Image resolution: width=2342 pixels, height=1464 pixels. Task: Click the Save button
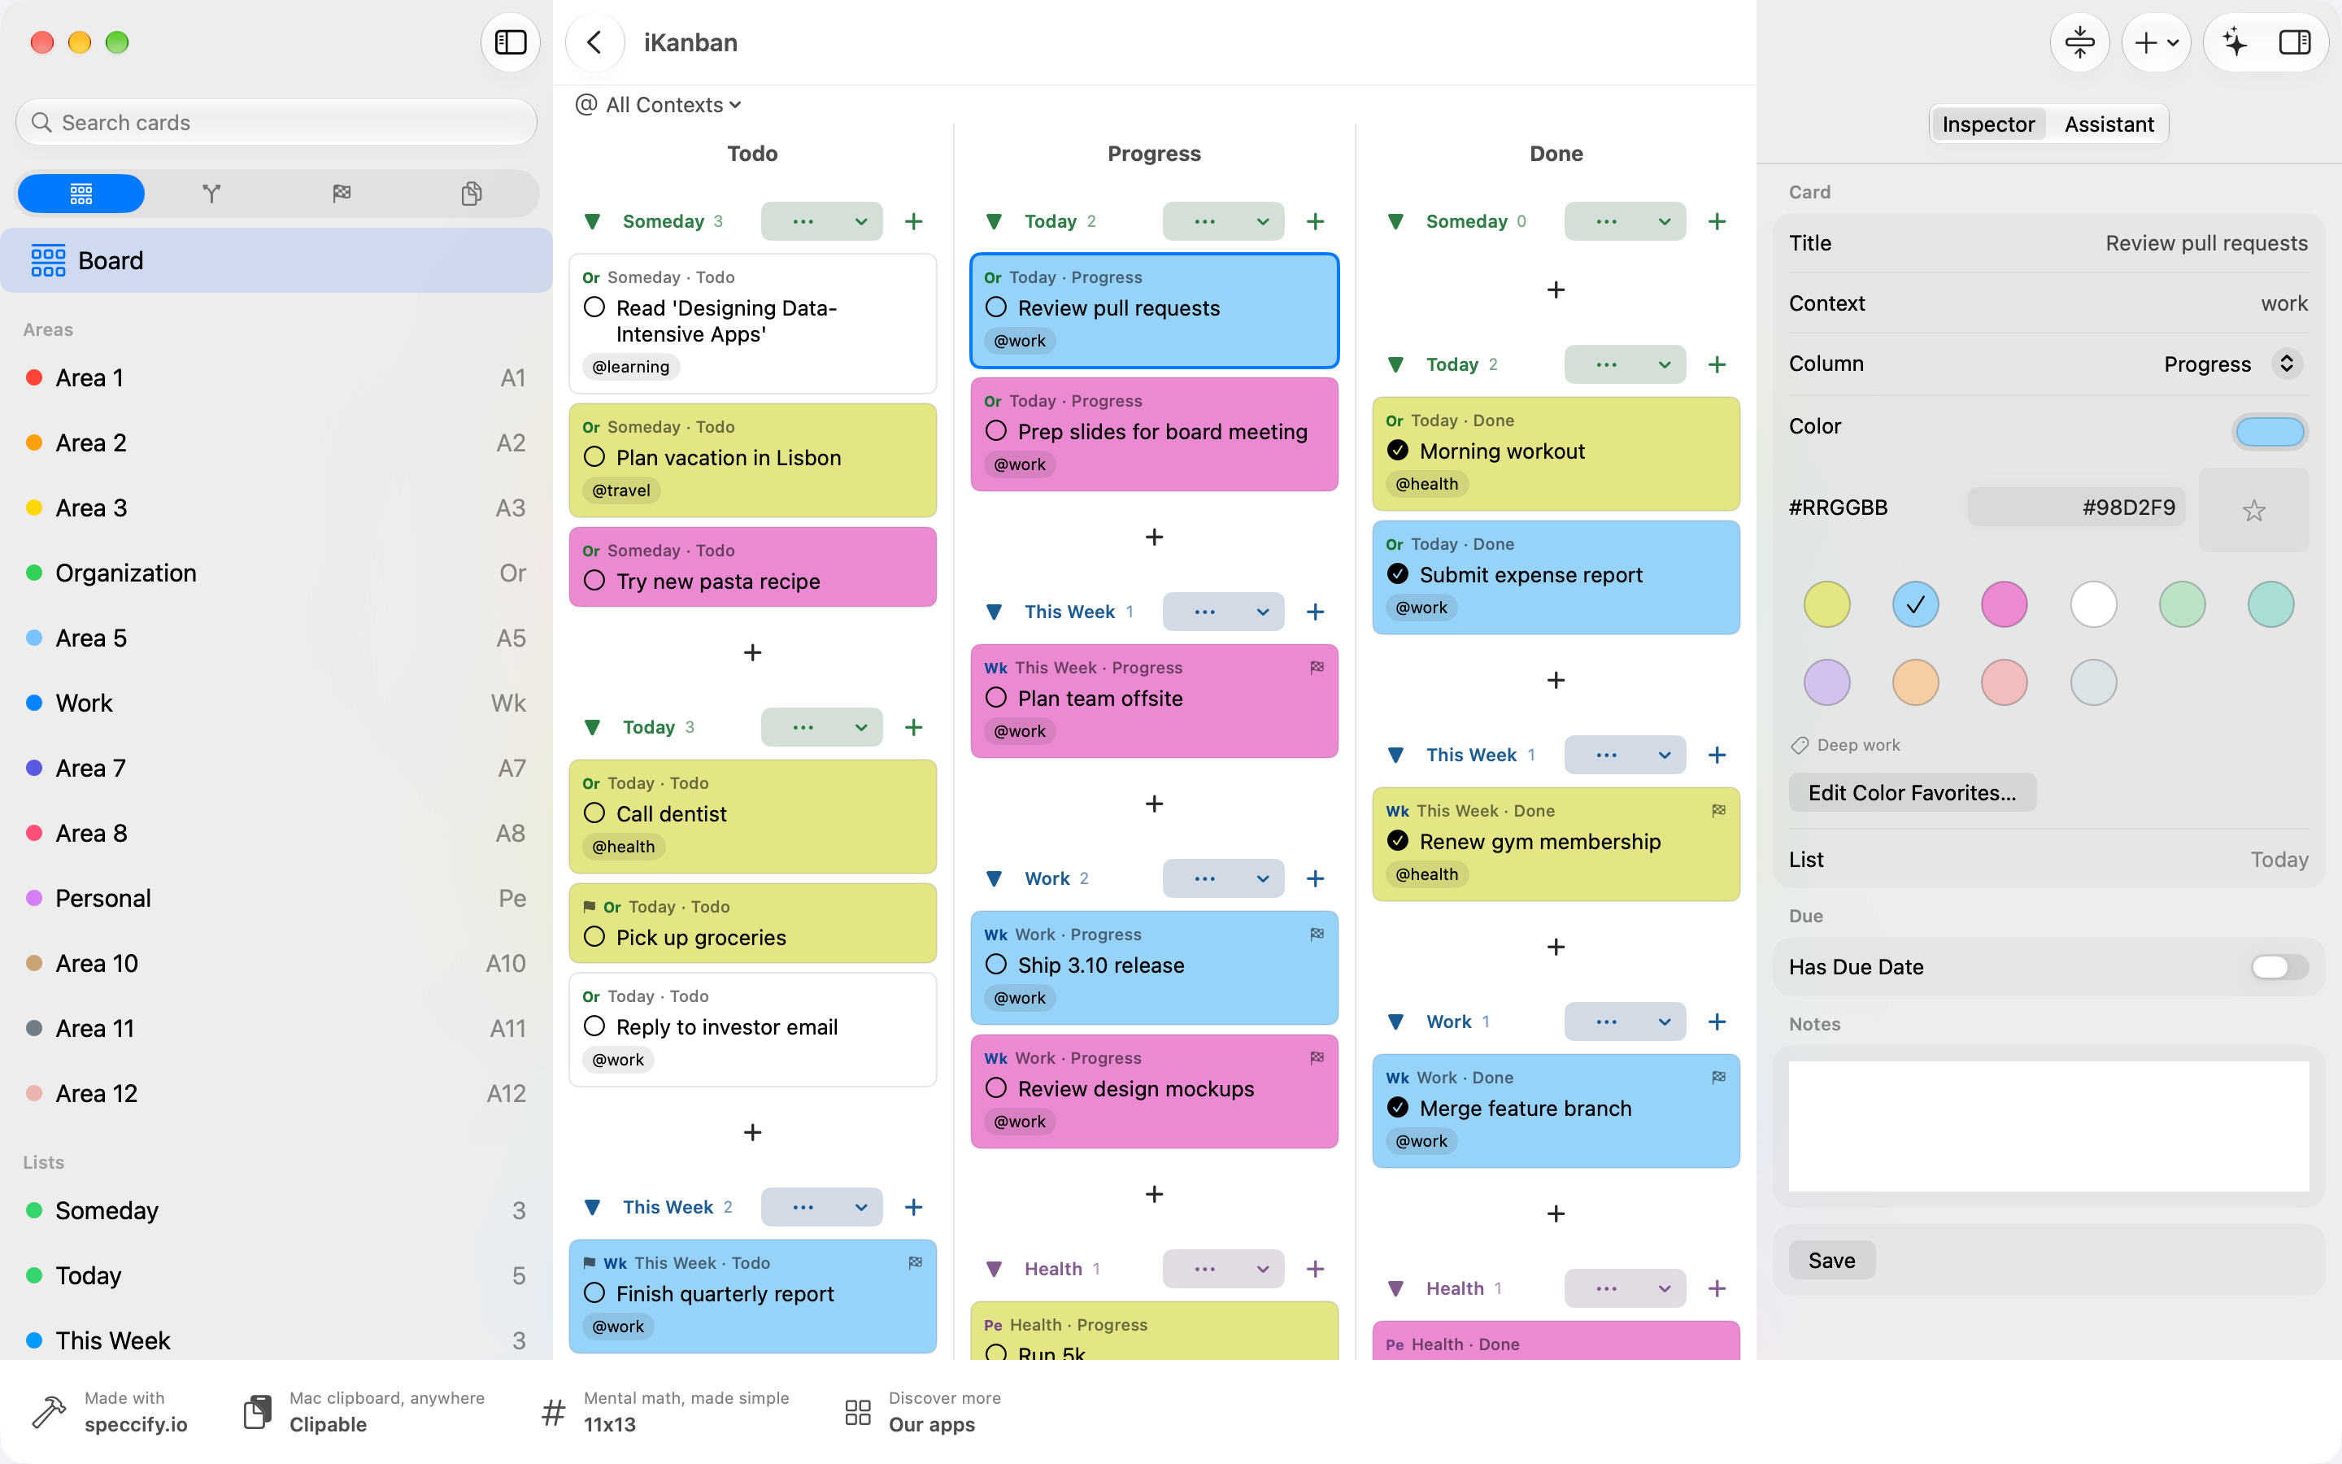coord(1831,1261)
